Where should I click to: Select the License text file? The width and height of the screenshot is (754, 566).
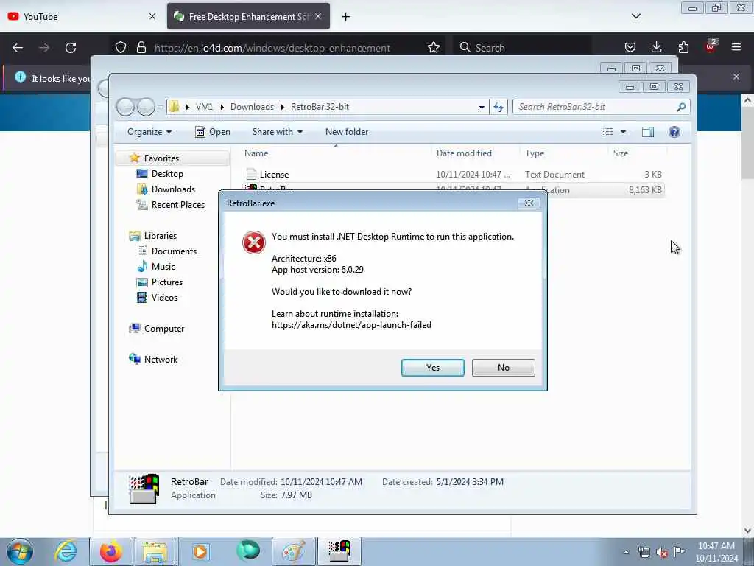274,175
